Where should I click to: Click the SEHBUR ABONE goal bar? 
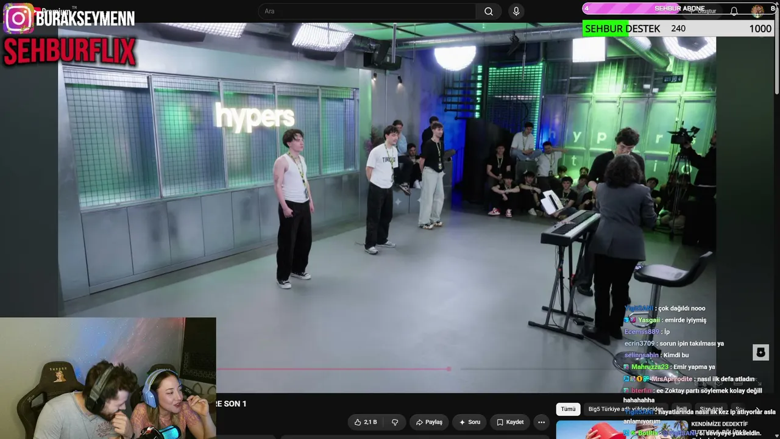pos(679,9)
